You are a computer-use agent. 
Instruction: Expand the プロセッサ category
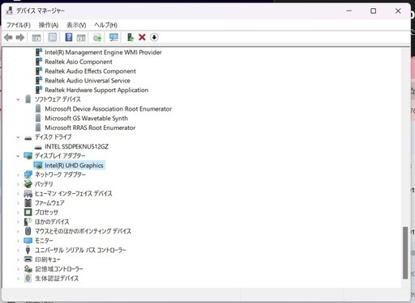tap(18, 213)
